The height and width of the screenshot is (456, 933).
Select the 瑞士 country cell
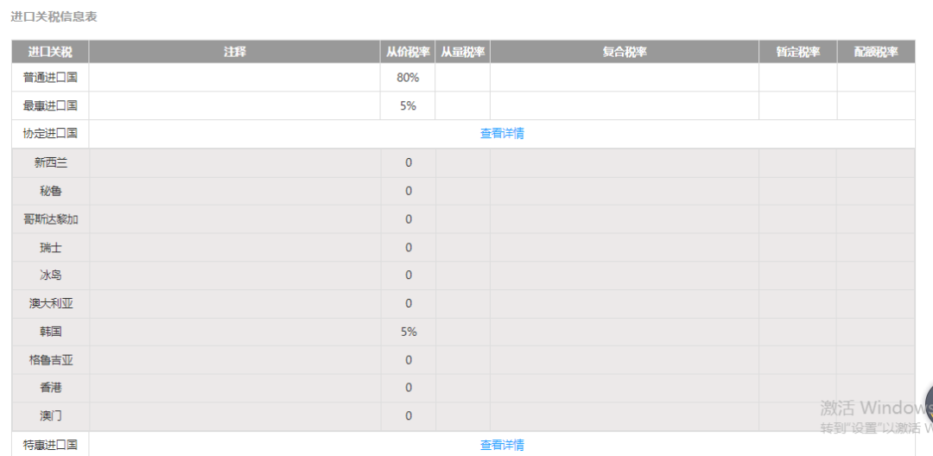point(51,247)
